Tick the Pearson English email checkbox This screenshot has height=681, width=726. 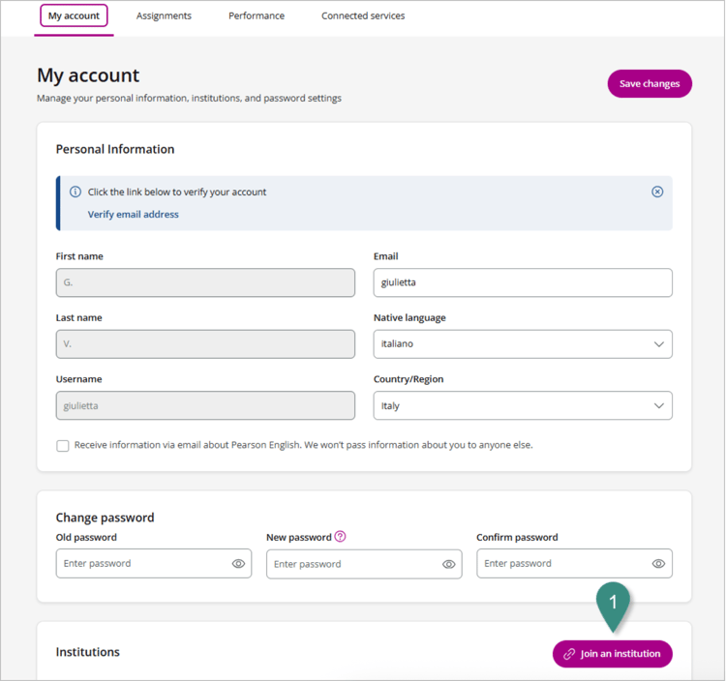tap(63, 446)
